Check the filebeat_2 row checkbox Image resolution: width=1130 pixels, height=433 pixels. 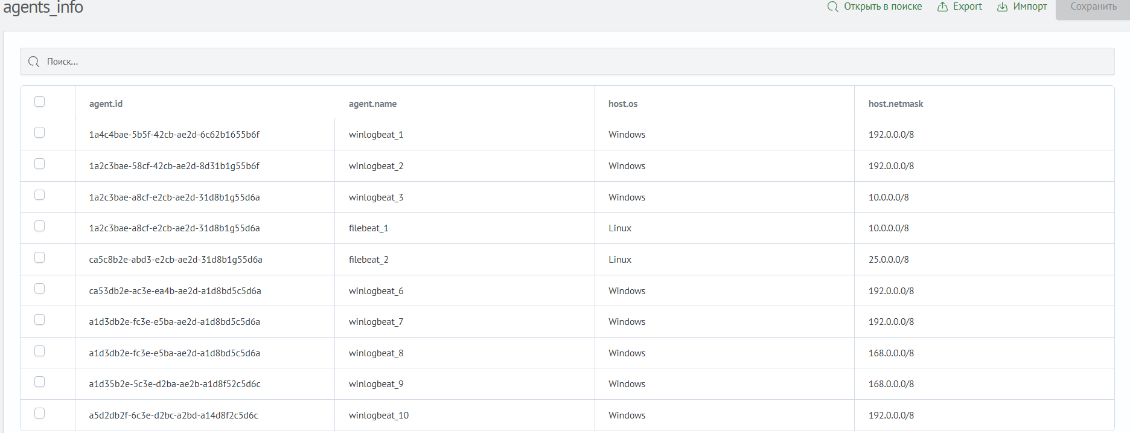40,257
